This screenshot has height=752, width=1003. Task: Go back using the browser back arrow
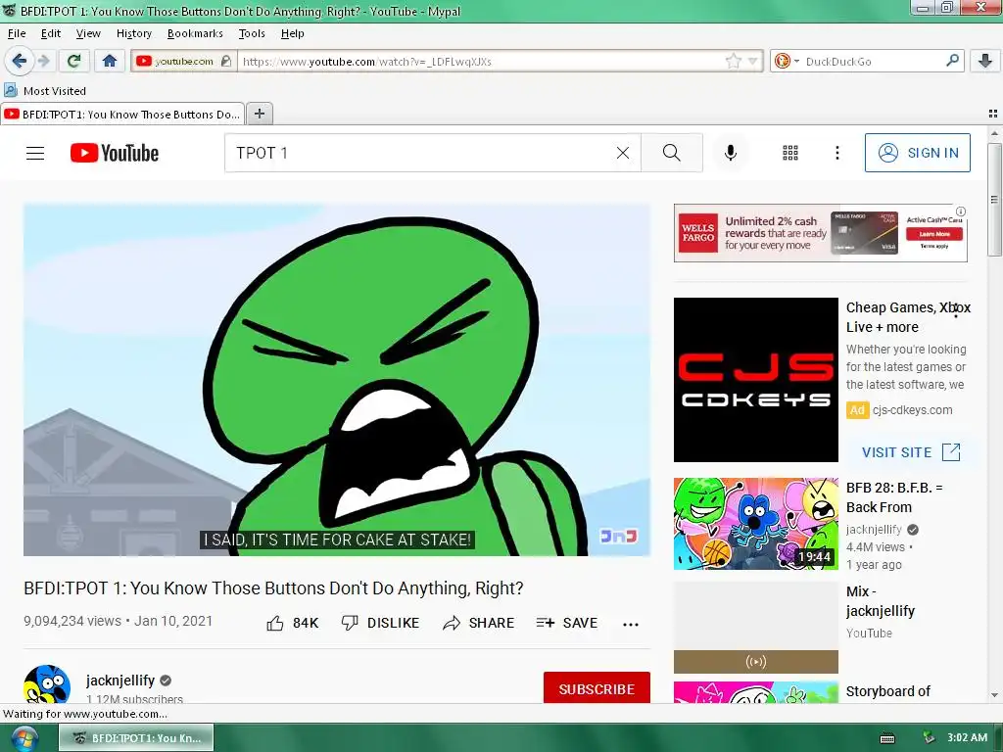[x=20, y=62]
